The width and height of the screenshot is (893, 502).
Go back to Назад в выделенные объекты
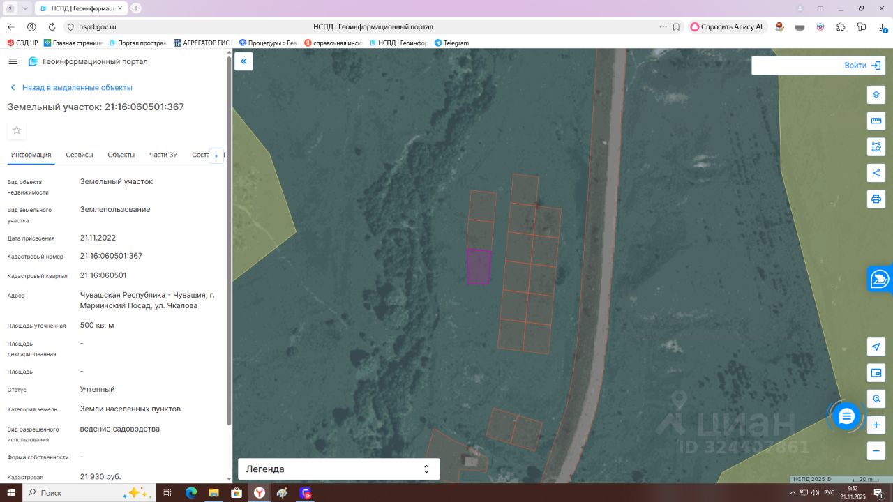pyautogui.click(x=71, y=88)
